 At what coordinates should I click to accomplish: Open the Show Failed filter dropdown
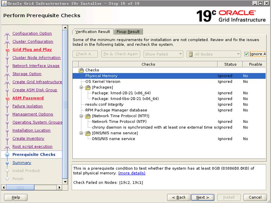pyautogui.click(x=163, y=54)
